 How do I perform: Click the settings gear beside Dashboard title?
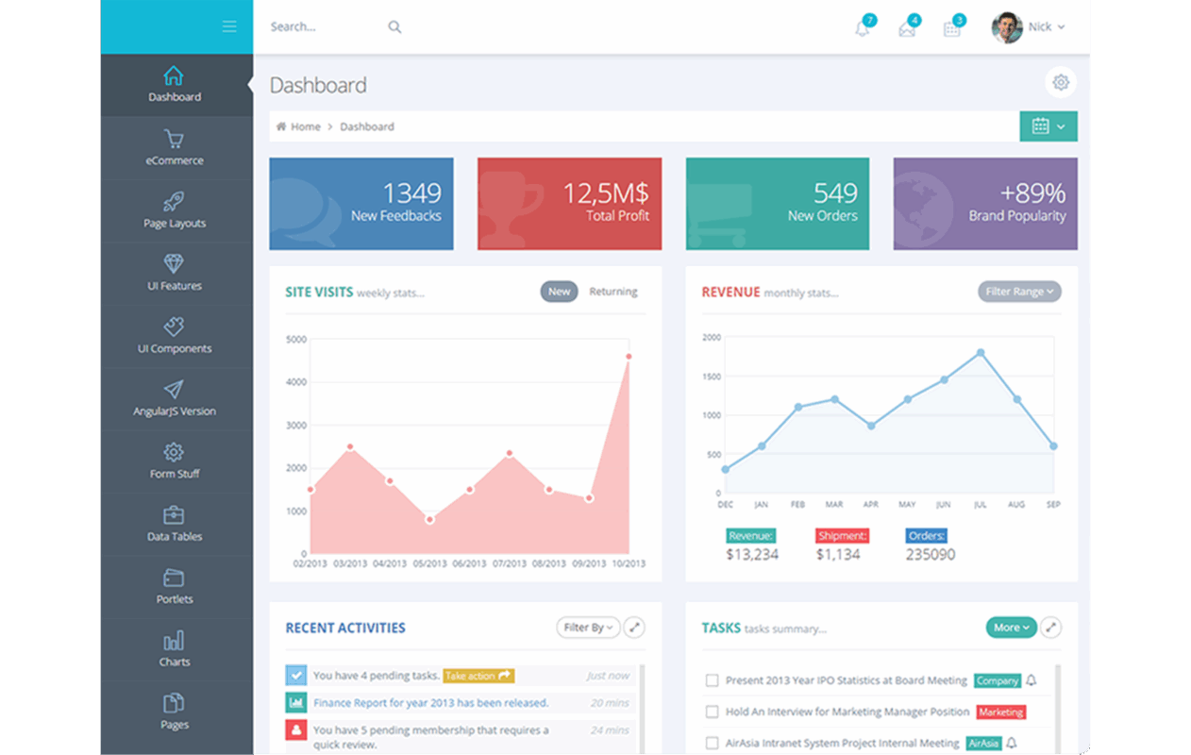[1061, 83]
